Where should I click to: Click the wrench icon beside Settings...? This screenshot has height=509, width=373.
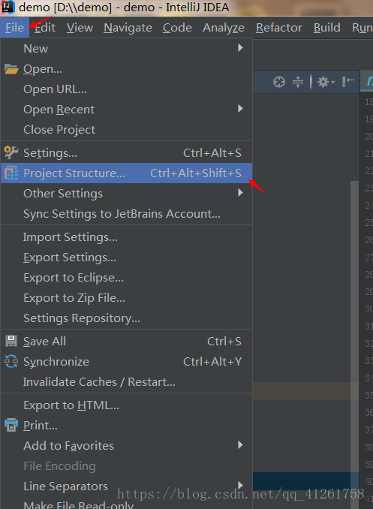coord(11,152)
